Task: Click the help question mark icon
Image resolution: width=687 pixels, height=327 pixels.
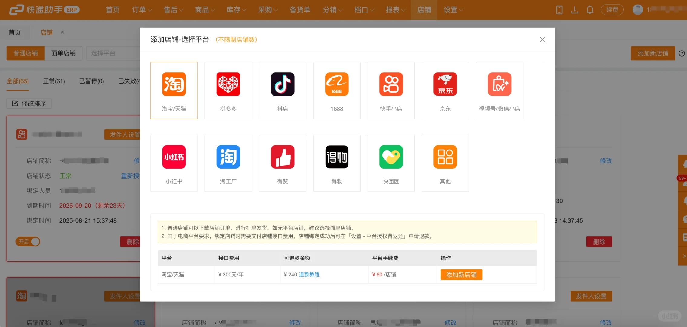Action: [682, 53]
